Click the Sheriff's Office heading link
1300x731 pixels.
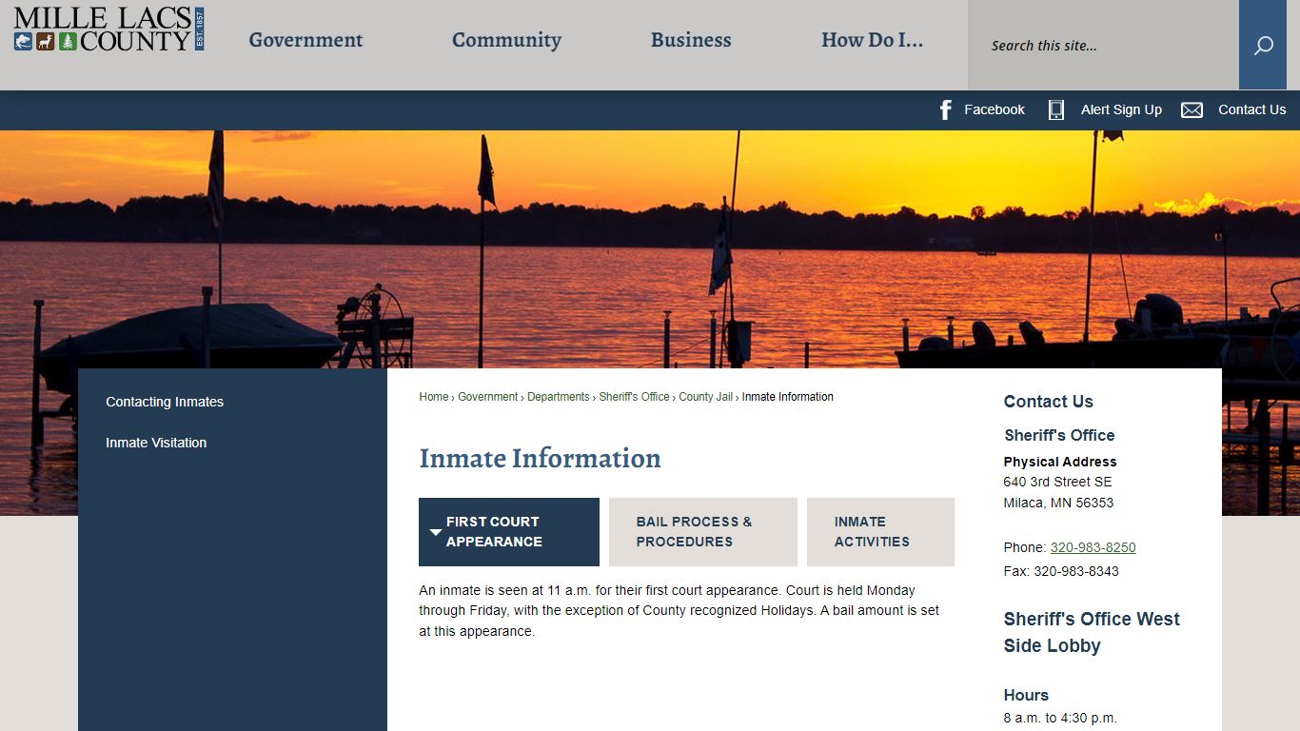click(x=1059, y=435)
